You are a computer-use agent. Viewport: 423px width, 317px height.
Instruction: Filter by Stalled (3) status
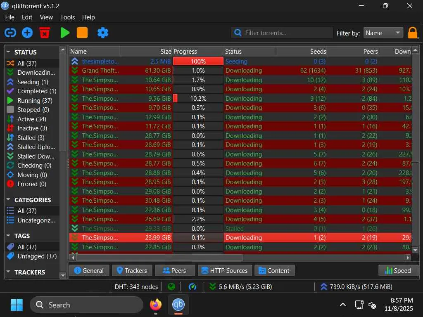pos(32,138)
